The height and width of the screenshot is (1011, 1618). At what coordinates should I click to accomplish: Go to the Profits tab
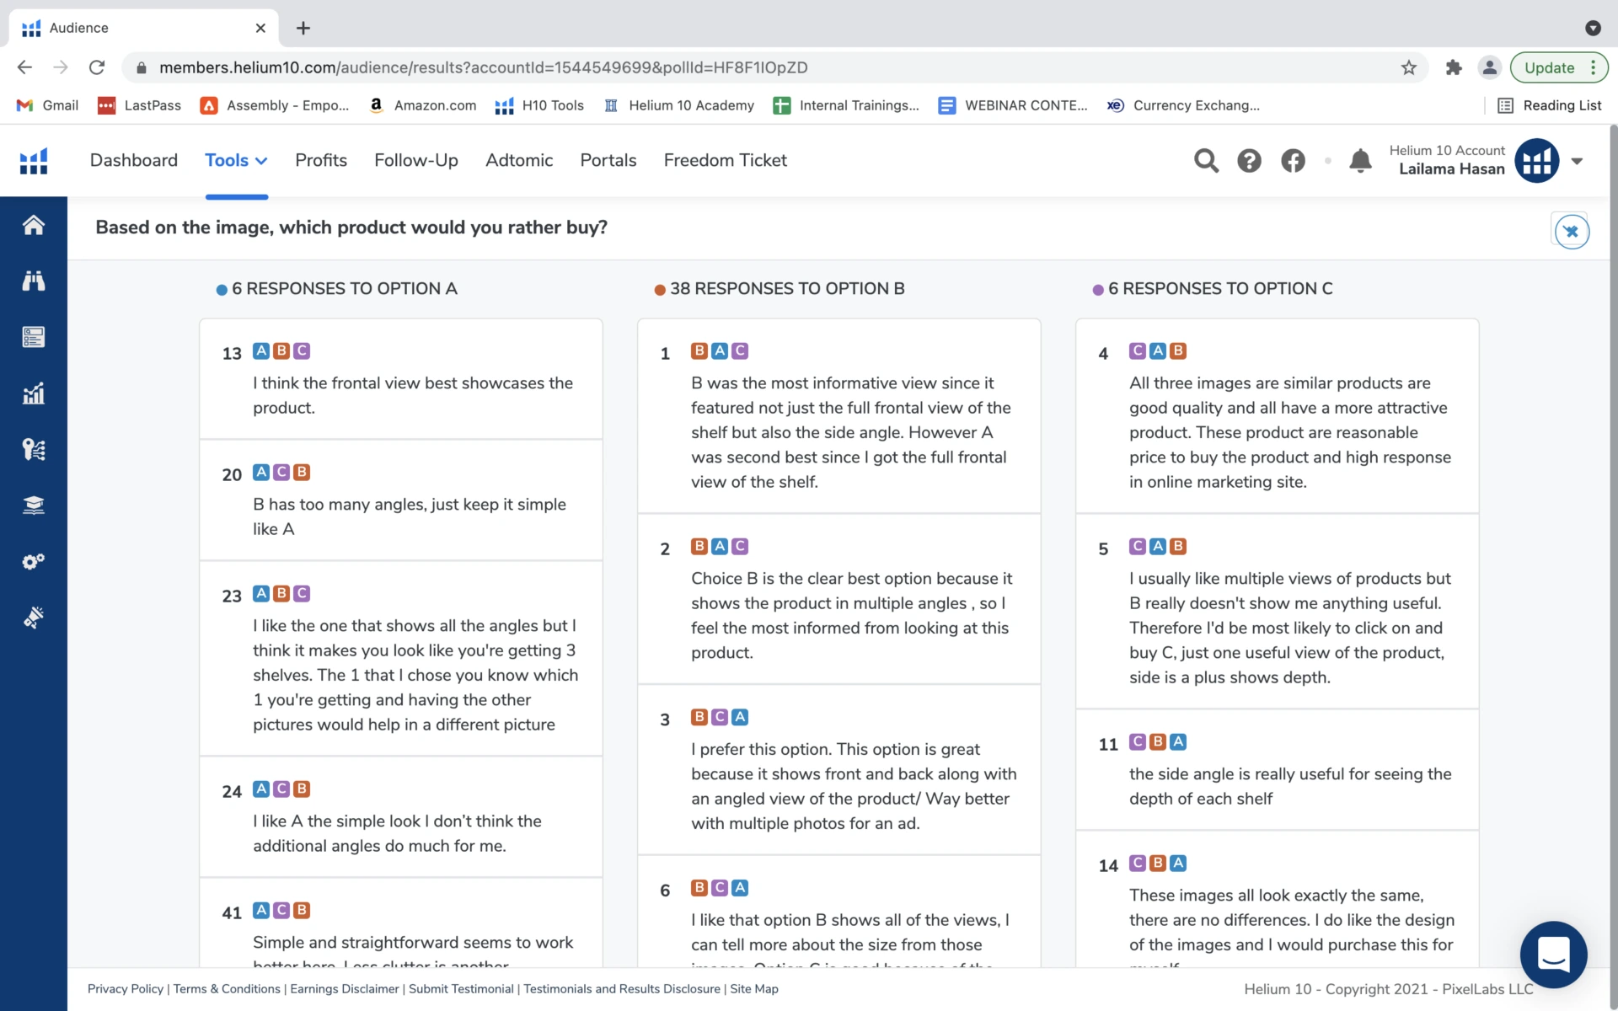[x=320, y=160]
